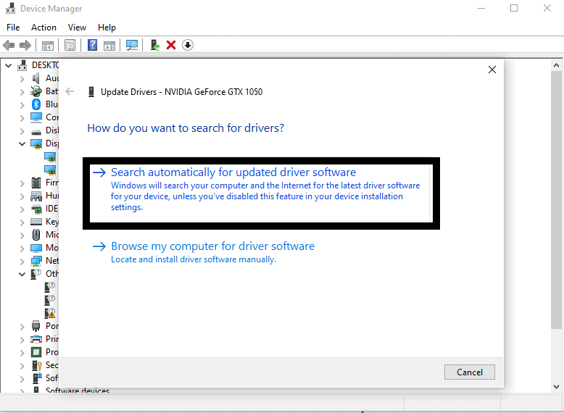Click the Human Interface Devices category row

[x=45, y=196]
